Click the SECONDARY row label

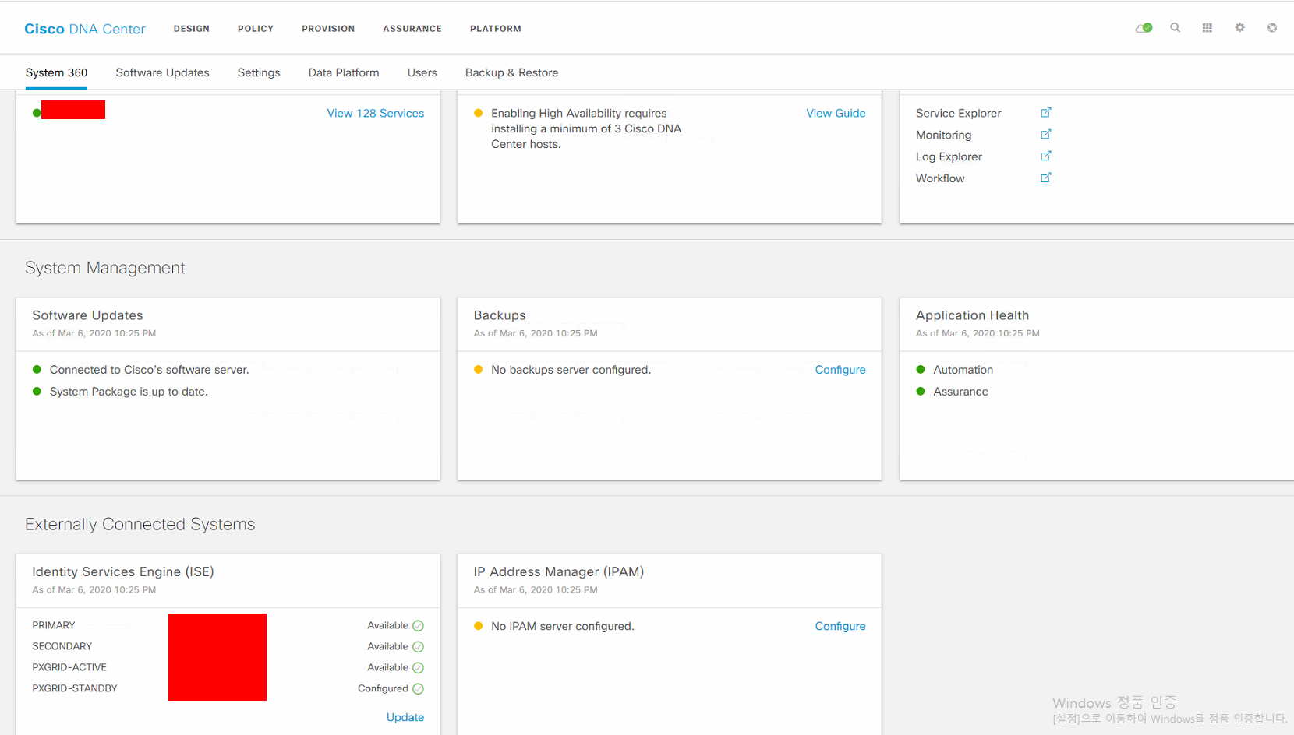[x=62, y=646]
